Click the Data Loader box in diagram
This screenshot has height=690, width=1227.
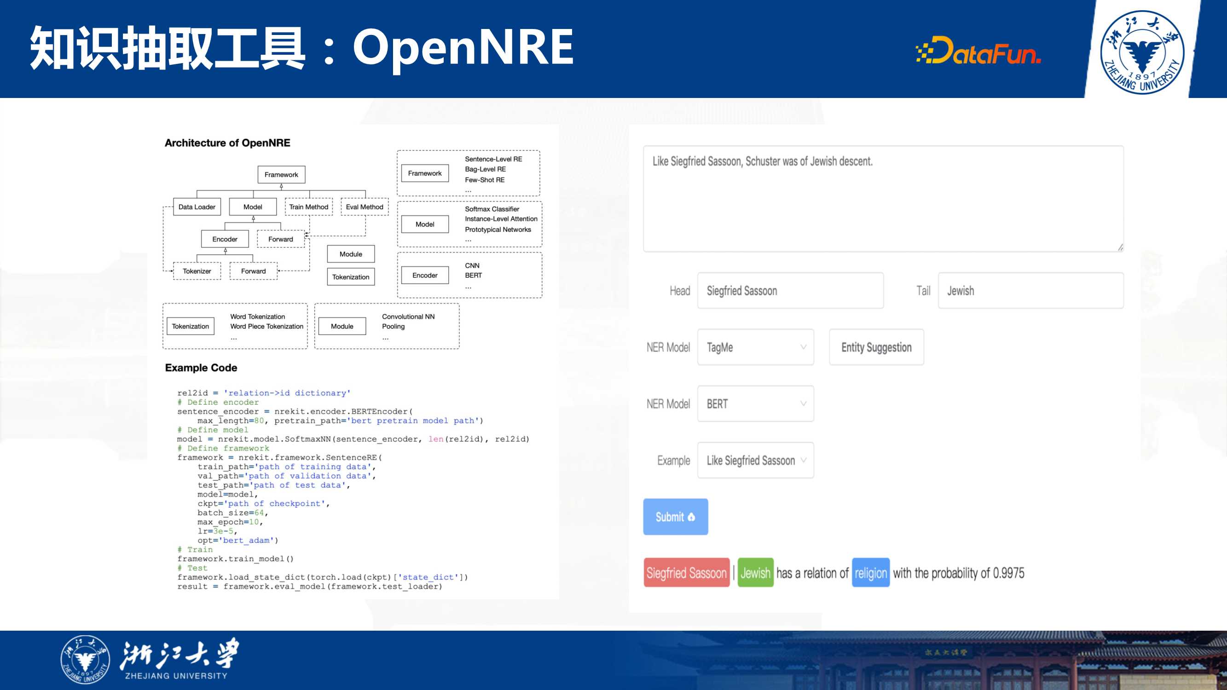pos(197,207)
